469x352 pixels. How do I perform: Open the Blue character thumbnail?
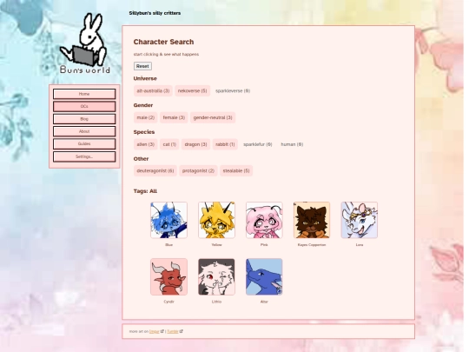(x=168, y=220)
